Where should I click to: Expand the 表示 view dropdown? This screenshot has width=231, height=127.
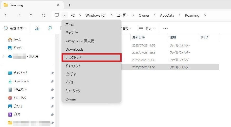click(147, 28)
